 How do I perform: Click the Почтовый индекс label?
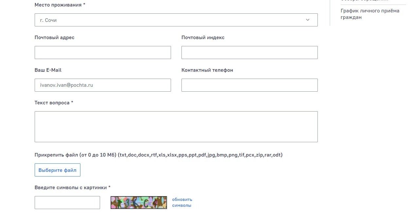203,38
